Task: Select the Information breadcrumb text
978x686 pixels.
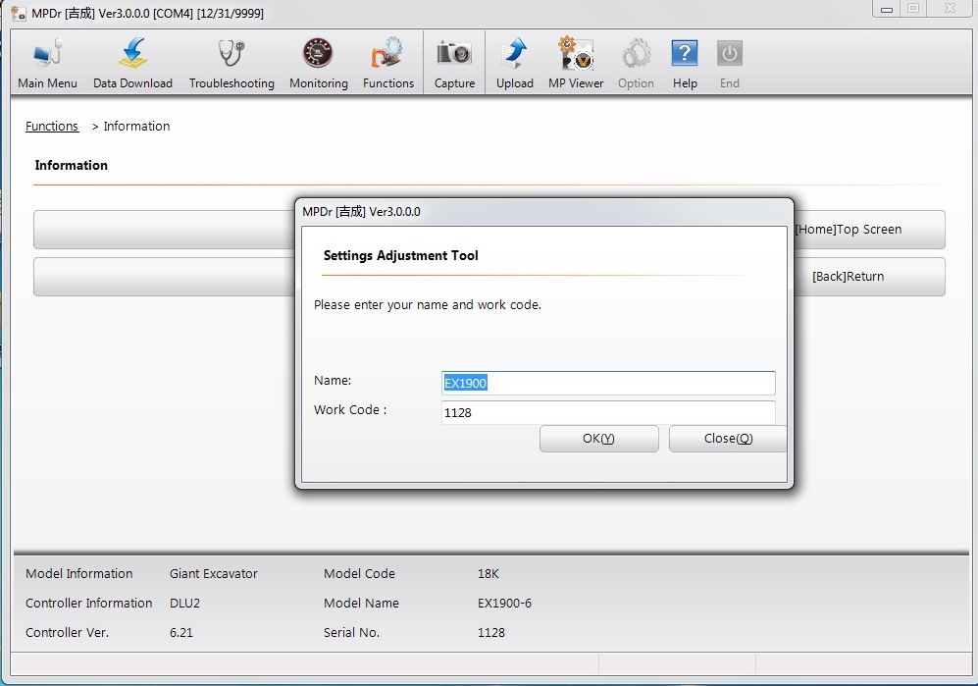Action: click(136, 126)
